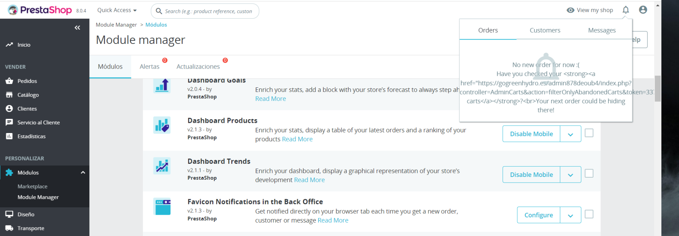Click the Servicio al Cliente chat icon
The image size is (679, 236).
pos(9,122)
